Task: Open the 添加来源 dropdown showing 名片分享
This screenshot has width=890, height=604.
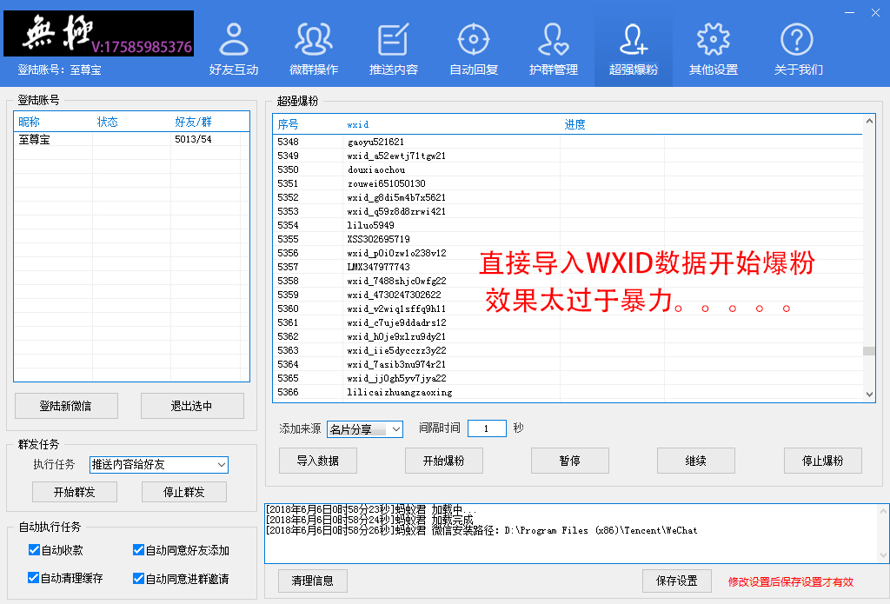Action: point(364,428)
